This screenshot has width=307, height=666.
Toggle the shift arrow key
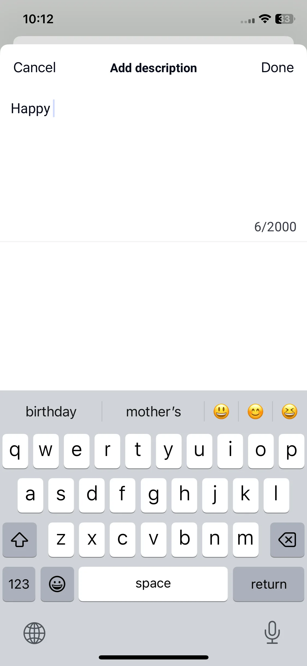coord(20,540)
